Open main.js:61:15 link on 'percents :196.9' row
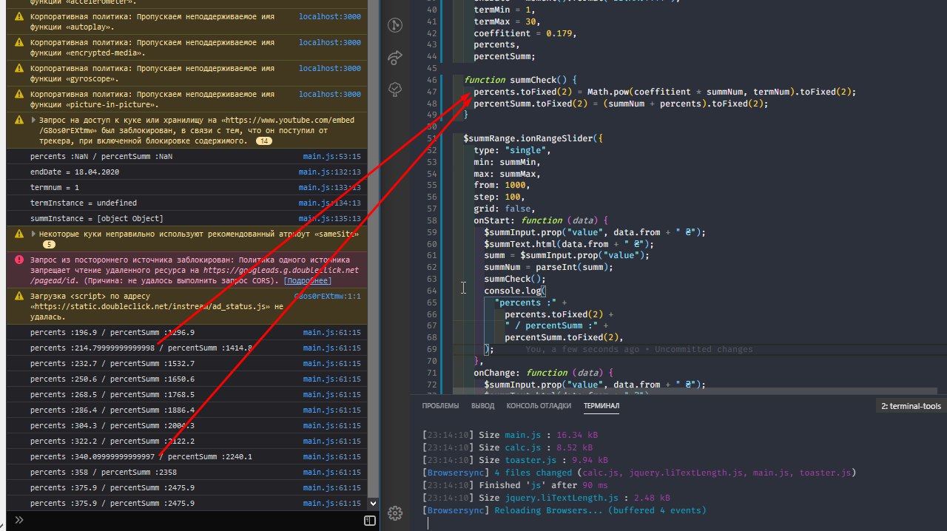The image size is (947, 531). (x=332, y=333)
